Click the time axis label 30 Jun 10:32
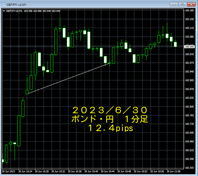Viewport: 198px width, 176px height. coord(58,171)
